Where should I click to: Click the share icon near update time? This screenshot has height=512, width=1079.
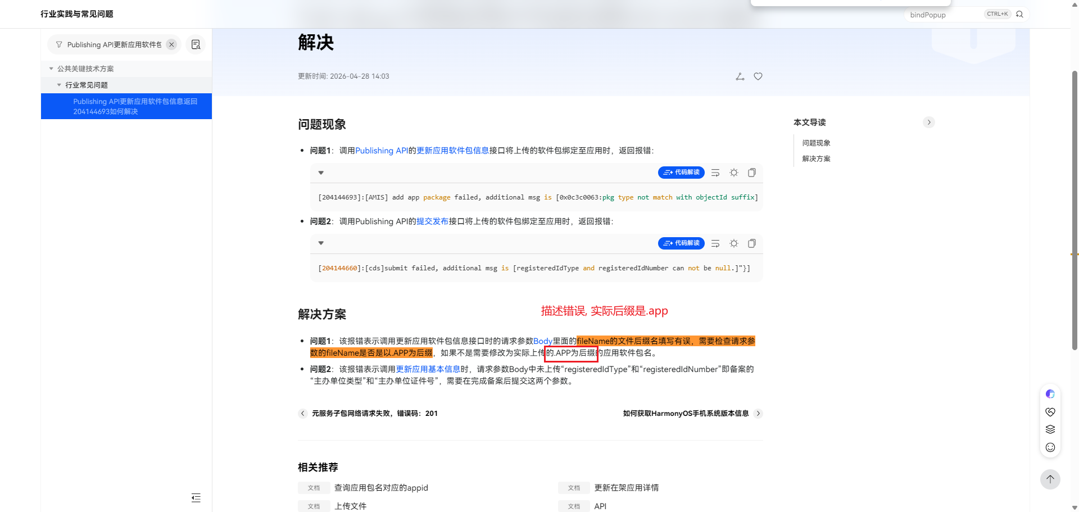[x=740, y=76]
